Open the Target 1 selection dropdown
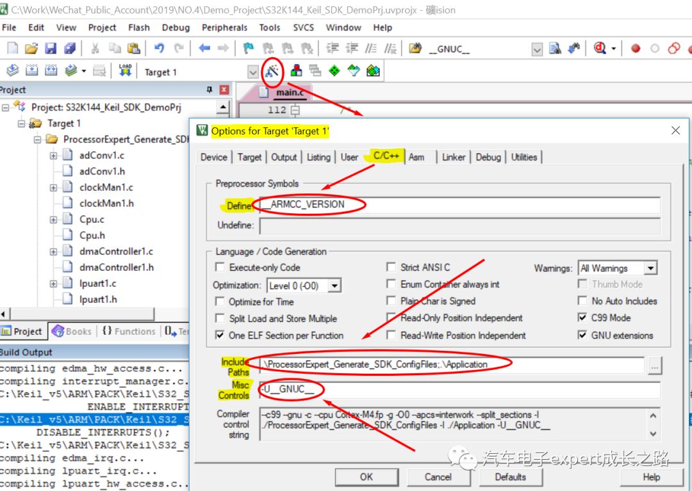Screen dimensions: 692x491 (253, 72)
